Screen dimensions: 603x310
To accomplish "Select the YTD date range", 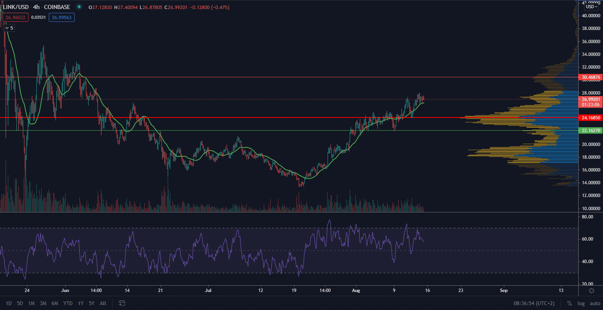I will (68, 303).
